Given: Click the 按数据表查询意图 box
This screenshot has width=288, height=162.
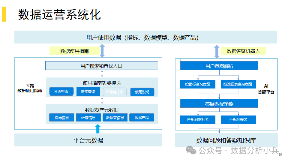Looking at the screenshot, I should pyautogui.click(x=238, y=84).
